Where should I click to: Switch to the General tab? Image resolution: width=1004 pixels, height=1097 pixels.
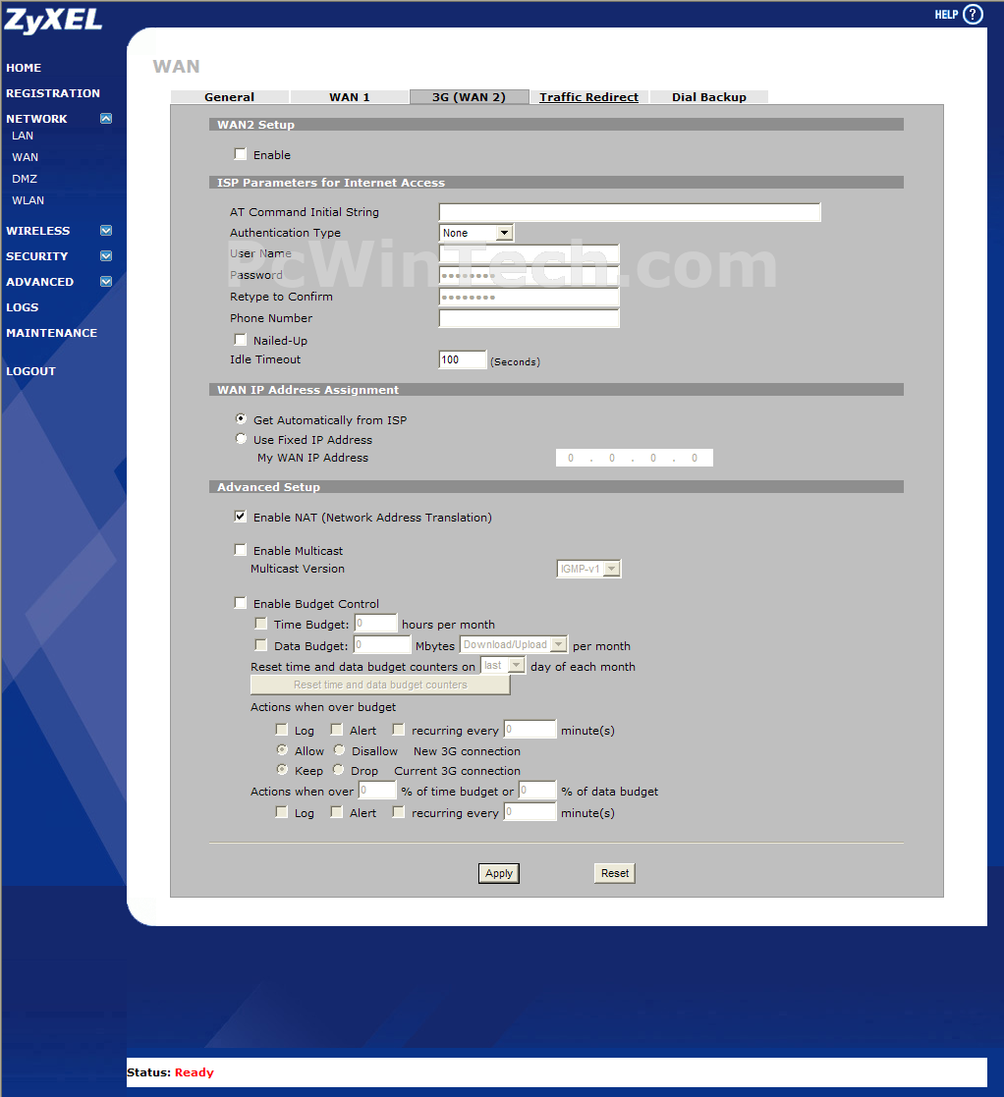pos(230,97)
